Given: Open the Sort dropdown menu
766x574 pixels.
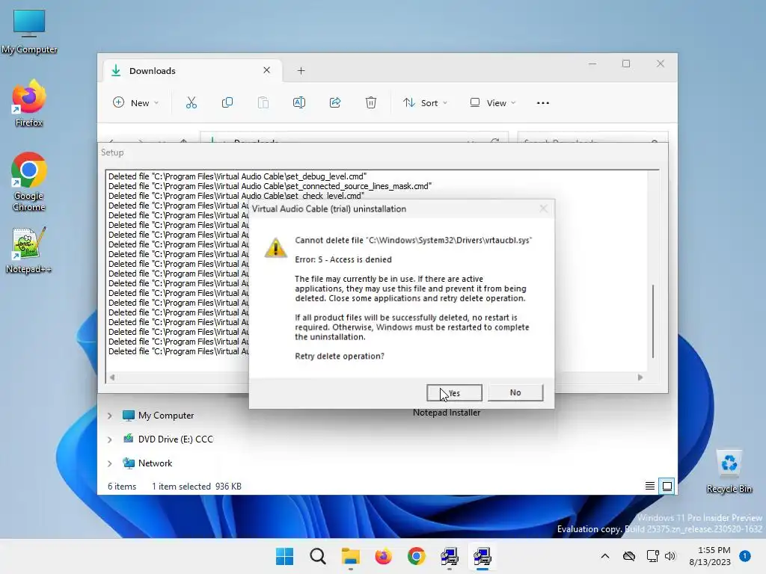Looking at the screenshot, I should (425, 103).
